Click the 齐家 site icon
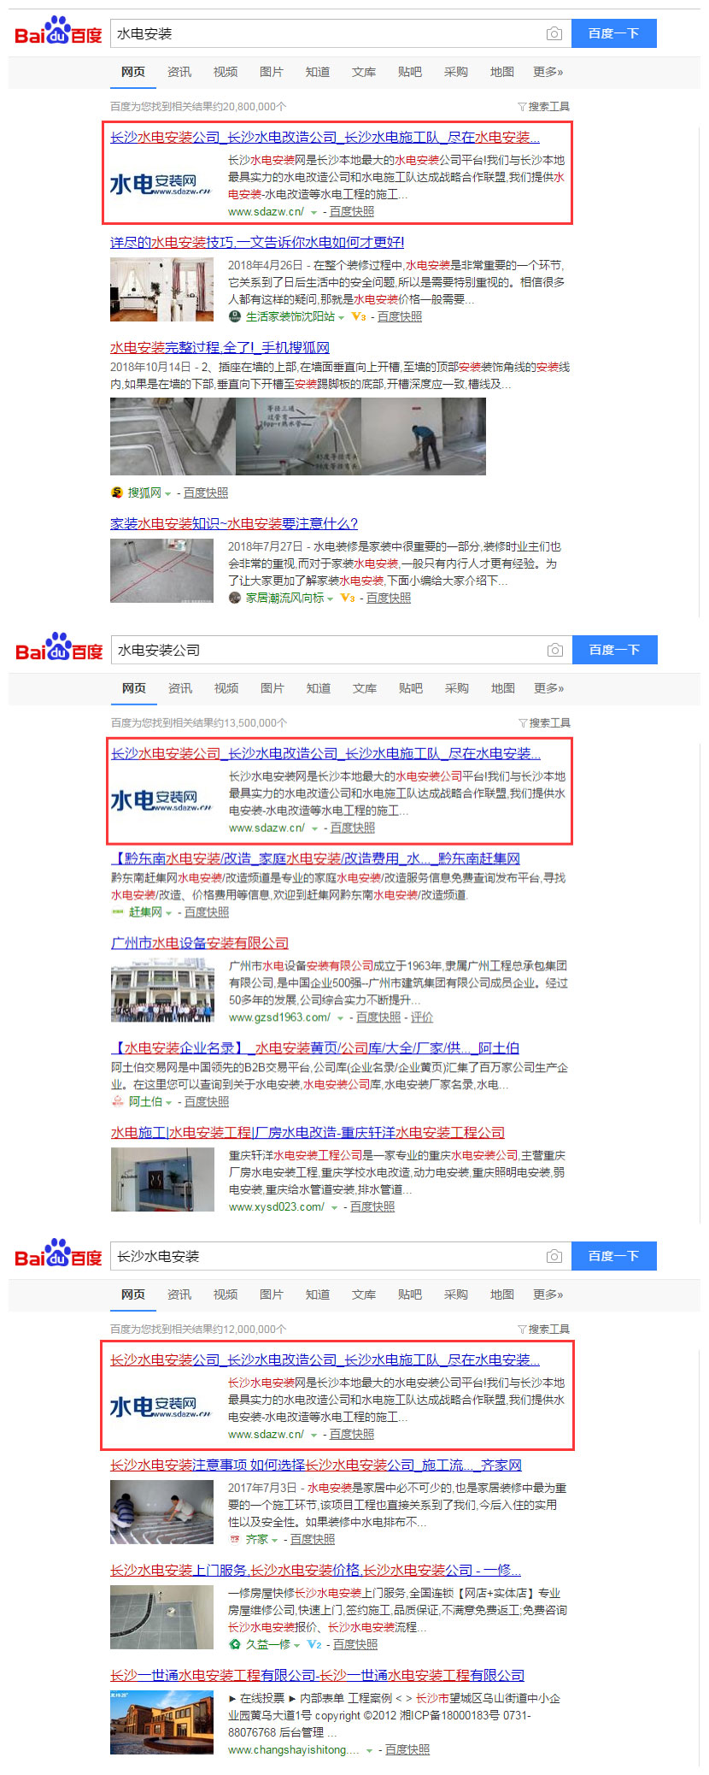Viewport: 709px width, 1775px height. point(235,1539)
